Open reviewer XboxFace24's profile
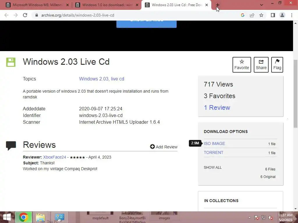 pos(54,157)
